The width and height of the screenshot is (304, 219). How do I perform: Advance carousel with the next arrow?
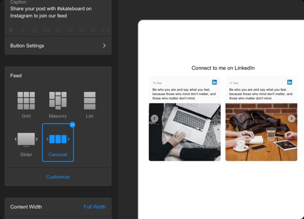pyautogui.click(x=292, y=118)
